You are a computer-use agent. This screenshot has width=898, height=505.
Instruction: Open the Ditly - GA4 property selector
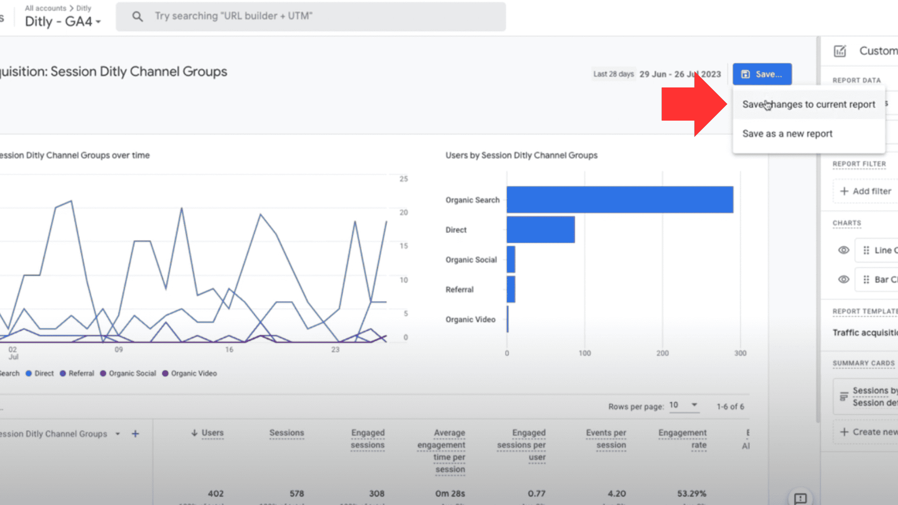click(63, 22)
